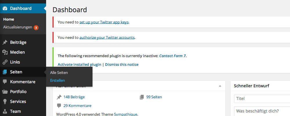
Task: Open the 148 Beiträge link
Action: 74,97
